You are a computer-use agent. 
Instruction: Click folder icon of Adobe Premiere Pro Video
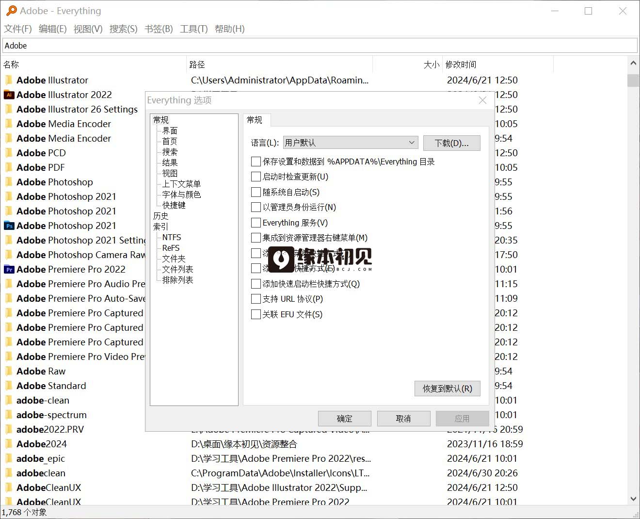pyautogui.click(x=9, y=357)
